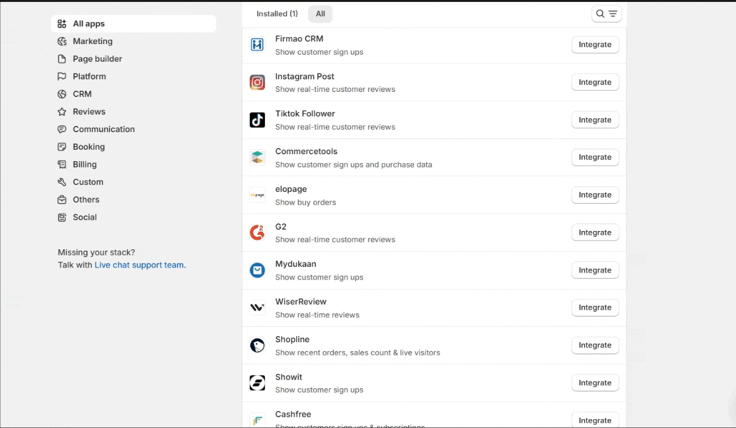Click the Shopline logo icon
The image size is (736, 428).
click(257, 346)
